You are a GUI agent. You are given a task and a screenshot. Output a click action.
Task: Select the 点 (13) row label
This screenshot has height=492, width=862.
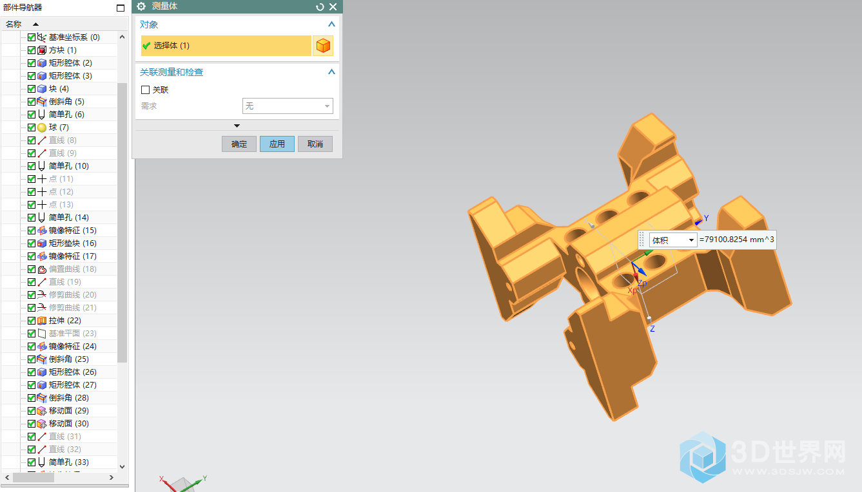pyautogui.click(x=61, y=205)
